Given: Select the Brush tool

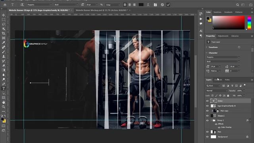Looking at the screenshot, I should click(4, 52).
